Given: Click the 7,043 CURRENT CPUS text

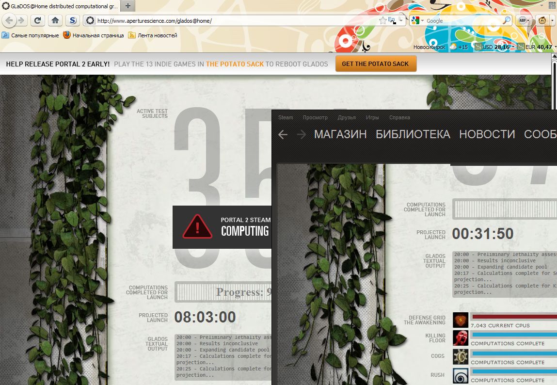Looking at the screenshot, I should (500, 325).
